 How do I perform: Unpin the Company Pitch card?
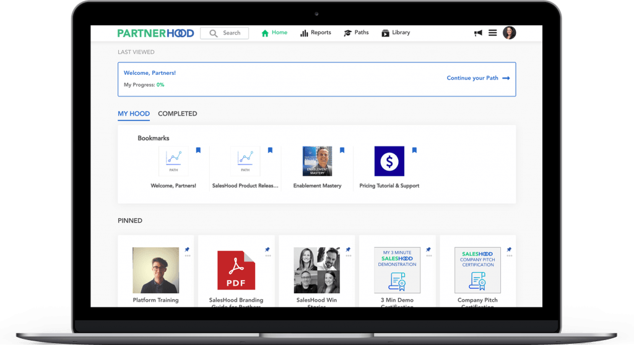point(509,250)
